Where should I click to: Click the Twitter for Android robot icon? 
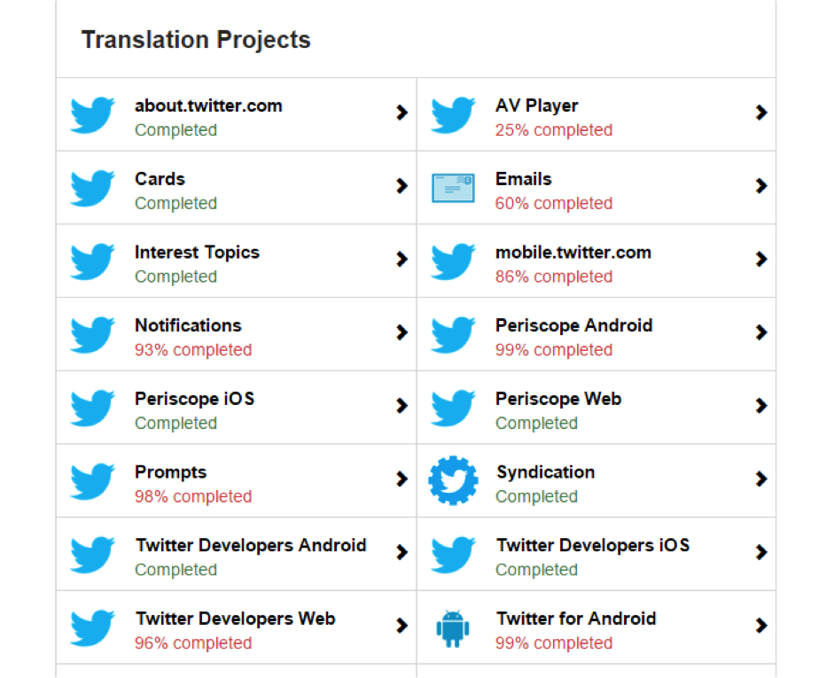tap(453, 628)
